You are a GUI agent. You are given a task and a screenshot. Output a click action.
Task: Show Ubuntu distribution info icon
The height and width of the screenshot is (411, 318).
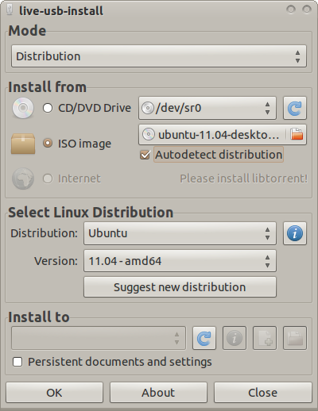click(295, 233)
